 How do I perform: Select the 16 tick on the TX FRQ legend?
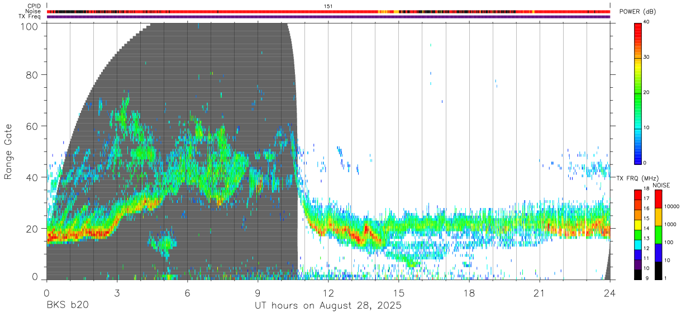click(647, 209)
